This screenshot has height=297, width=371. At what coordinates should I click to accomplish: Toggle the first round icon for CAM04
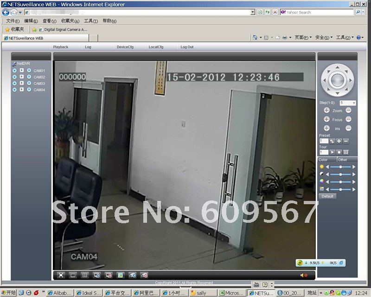tap(14, 90)
